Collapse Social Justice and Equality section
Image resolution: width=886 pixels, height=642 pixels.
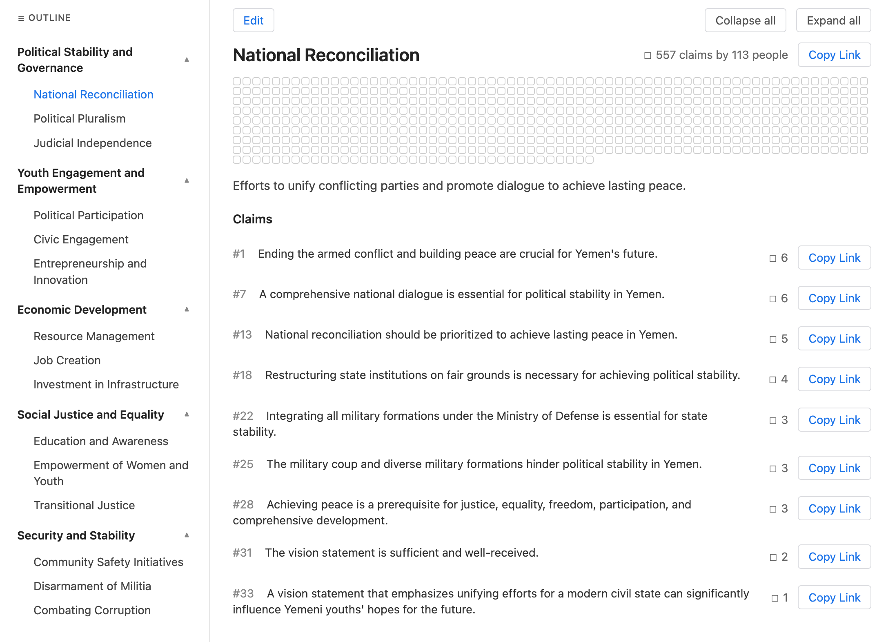[x=187, y=414]
